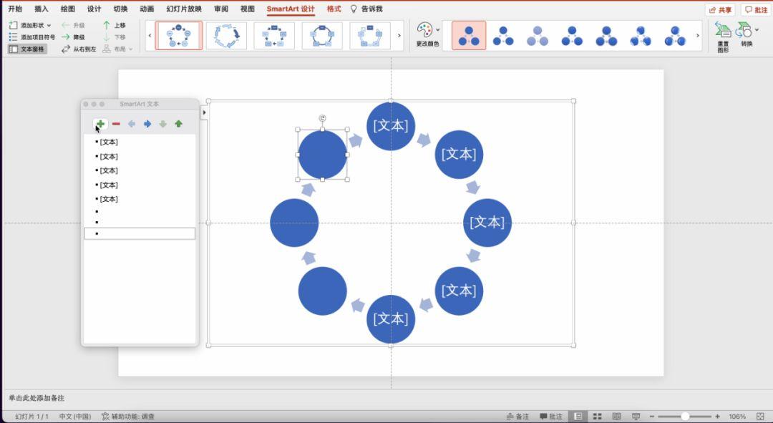
Task: Select the basic cycle layout thumbnail
Action: [179, 36]
